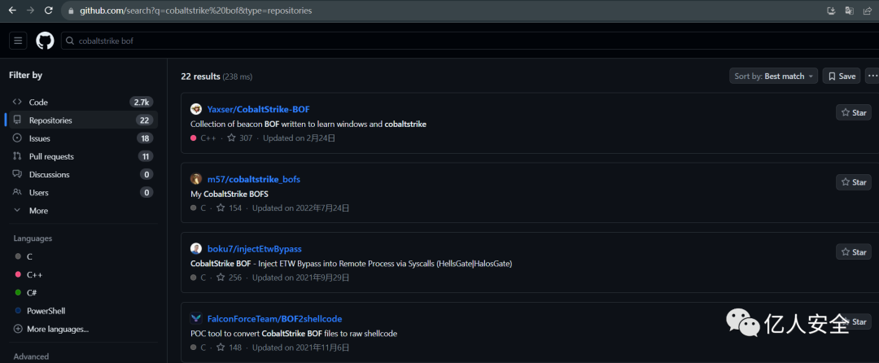This screenshot has height=363, width=879.
Task: Click Yaxser avatar icon
Action: tap(196, 109)
